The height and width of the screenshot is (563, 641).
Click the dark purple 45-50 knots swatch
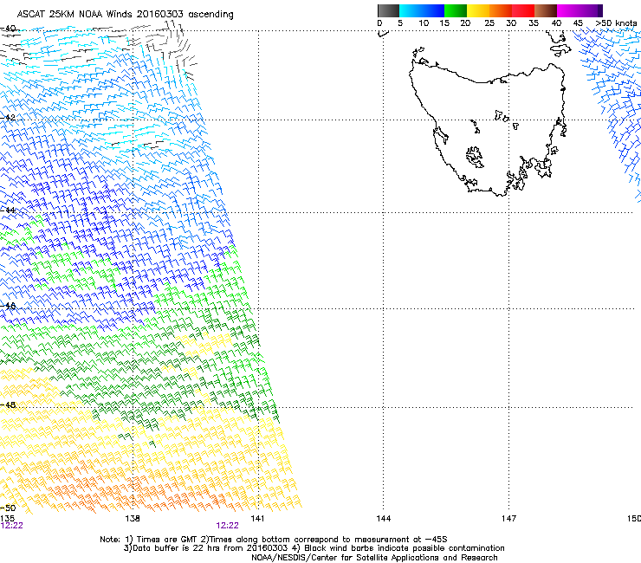(x=591, y=10)
